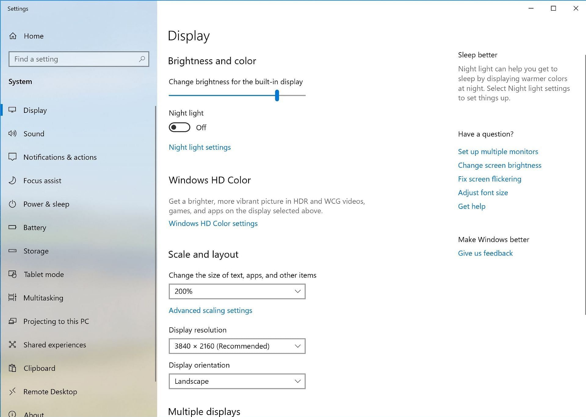Click the Get help link
The image size is (586, 417).
click(472, 207)
